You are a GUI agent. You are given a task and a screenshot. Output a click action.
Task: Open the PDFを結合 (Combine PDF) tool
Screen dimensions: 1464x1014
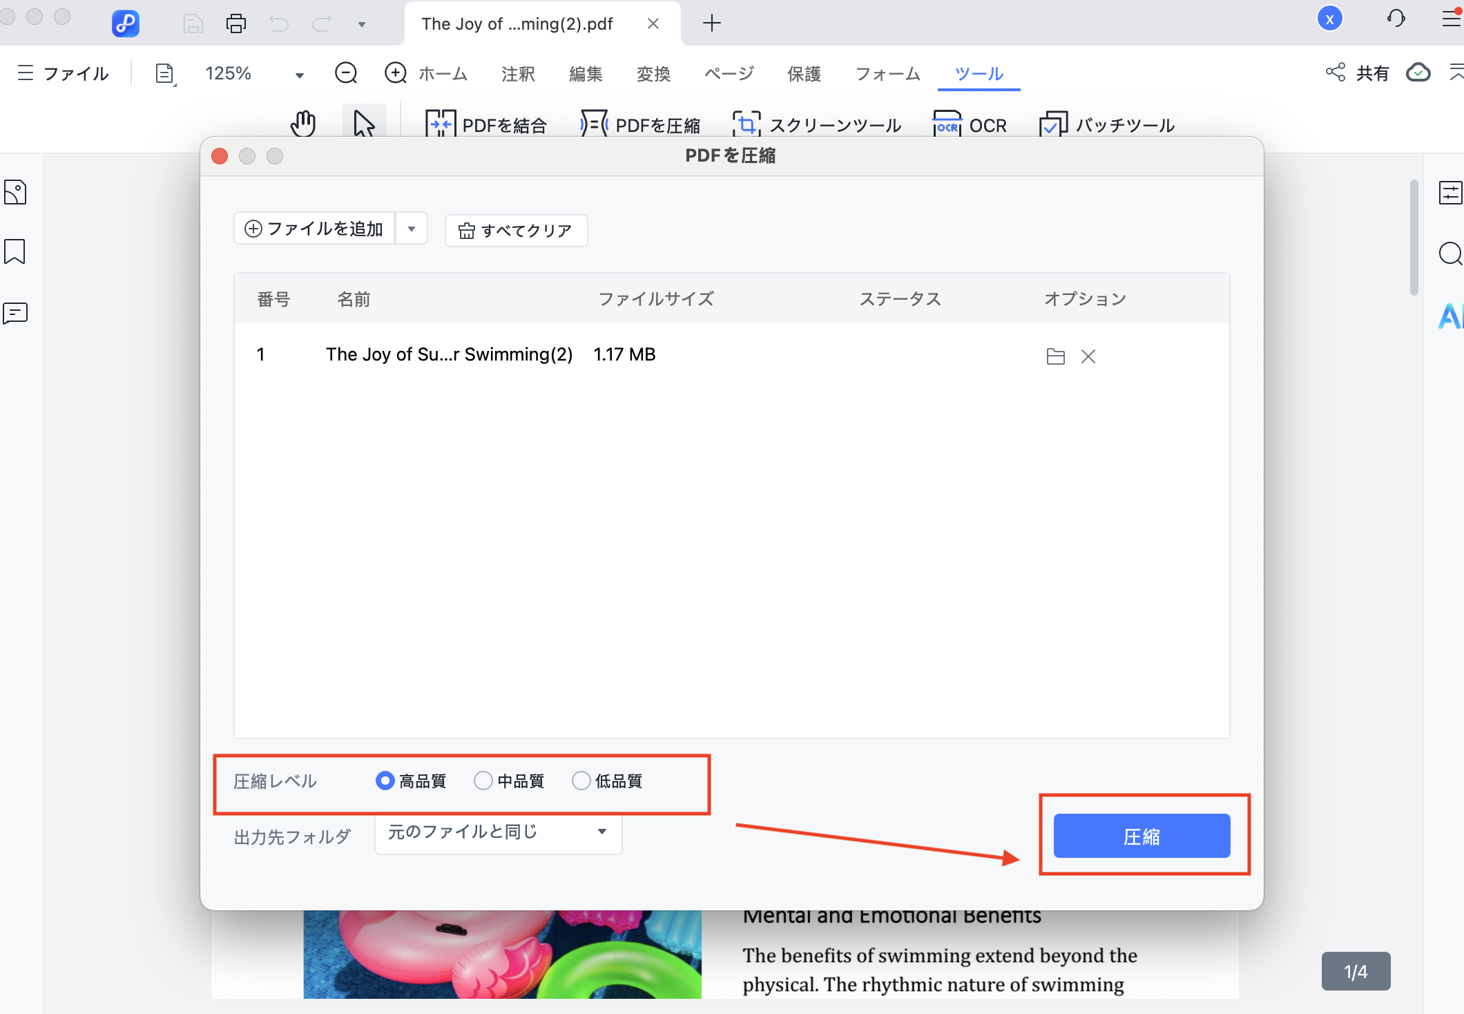tap(487, 124)
